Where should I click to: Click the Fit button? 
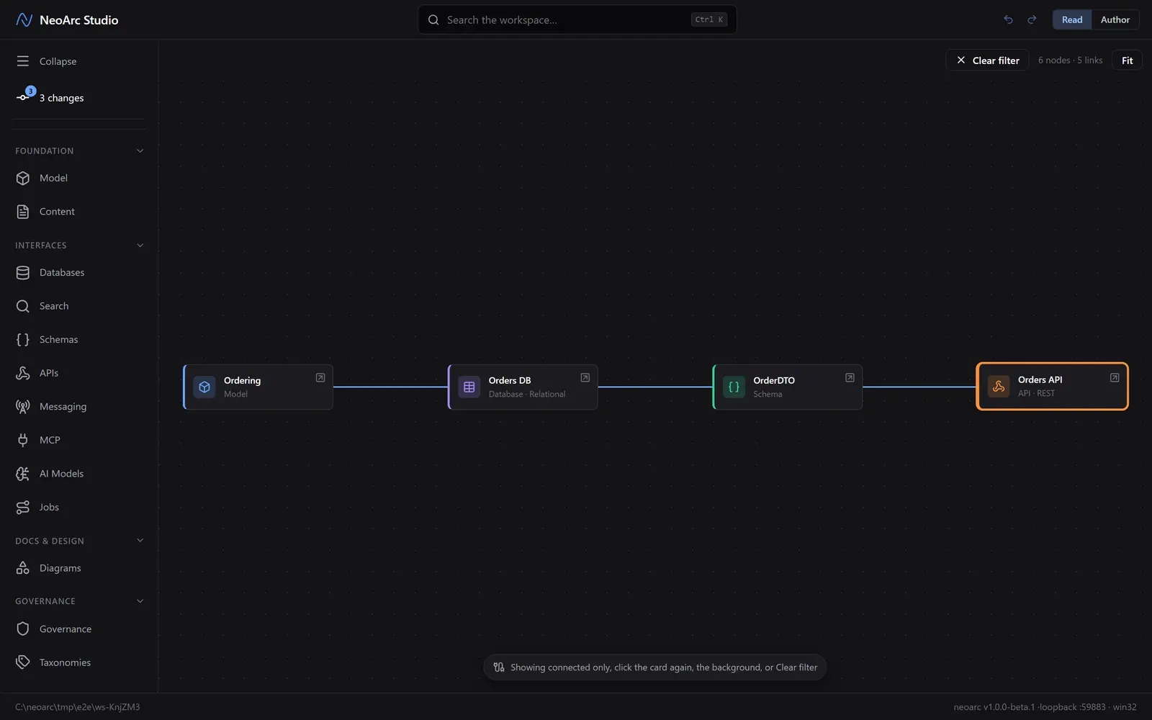point(1127,60)
